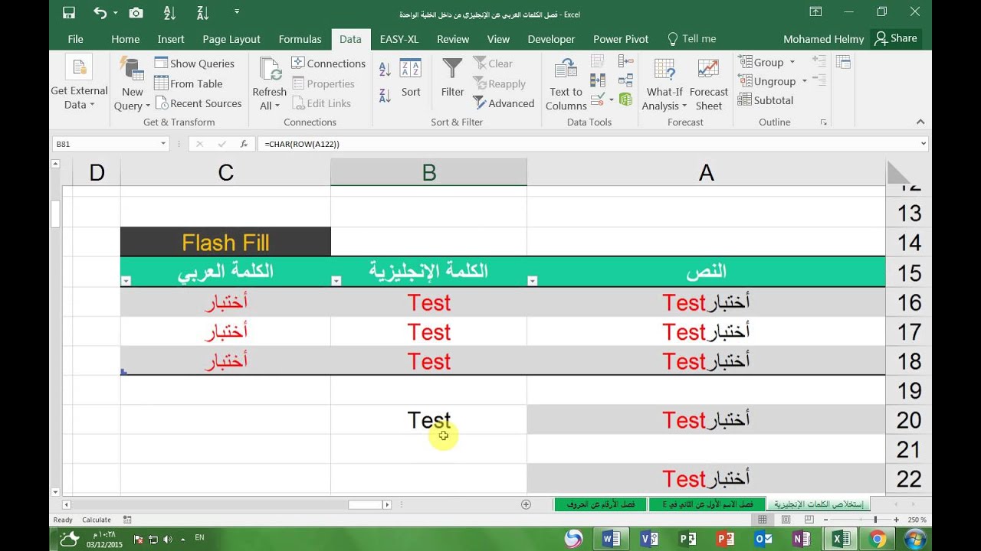Open the Sort dialog

pos(411,77)
